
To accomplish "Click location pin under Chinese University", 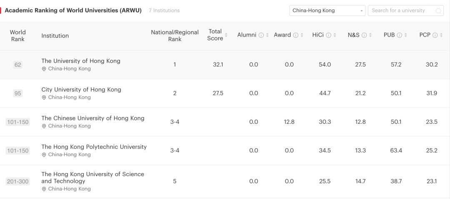I will [44, 126].
